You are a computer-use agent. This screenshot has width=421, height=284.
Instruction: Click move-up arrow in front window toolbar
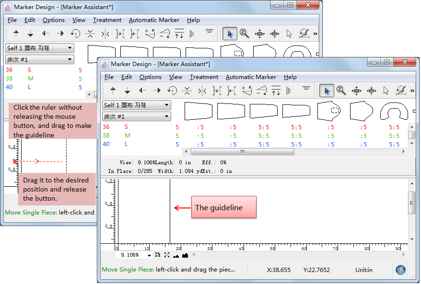click(x=113, y=91)
